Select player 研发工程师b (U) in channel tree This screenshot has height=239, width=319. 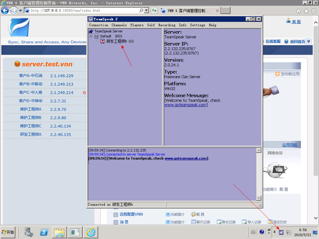[x=120, y=41]
